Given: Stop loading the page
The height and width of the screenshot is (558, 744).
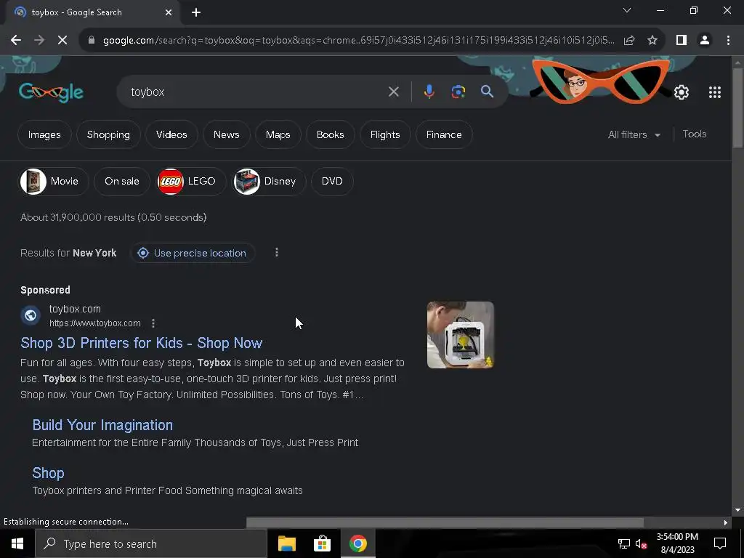Looking at the screenshot, I should (62, 41).
